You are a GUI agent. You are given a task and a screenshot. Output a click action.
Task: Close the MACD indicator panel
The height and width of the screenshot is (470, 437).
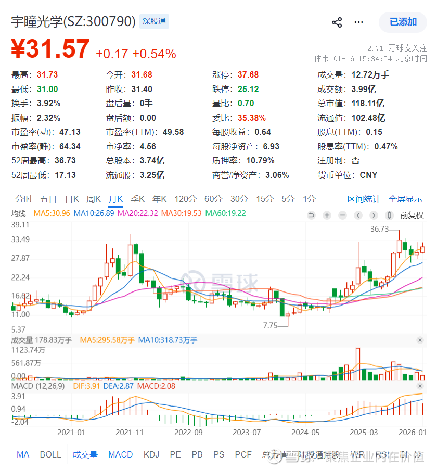tap(420, 386)
